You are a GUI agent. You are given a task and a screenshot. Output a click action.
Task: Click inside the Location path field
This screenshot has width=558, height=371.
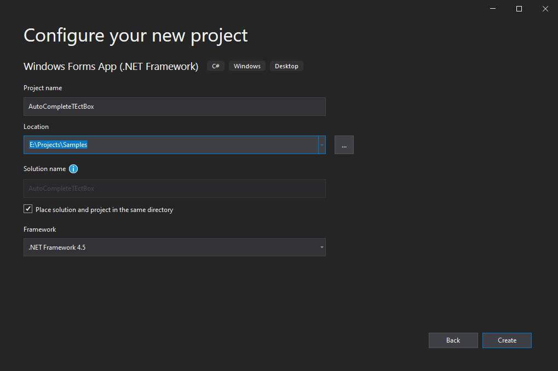click(171, 145)
